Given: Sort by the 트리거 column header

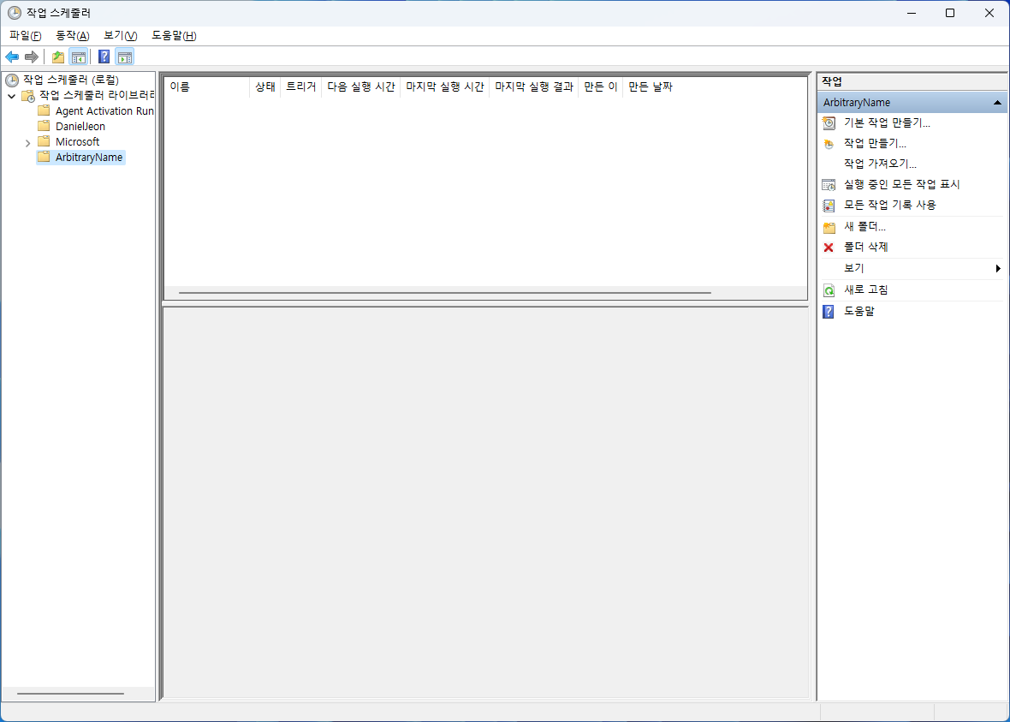Looking at the screenshot, I should tap(300, 87).
